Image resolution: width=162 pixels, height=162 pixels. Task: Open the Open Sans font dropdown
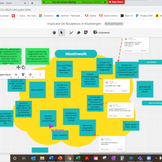pyautogui.click(x=6, y=75)
